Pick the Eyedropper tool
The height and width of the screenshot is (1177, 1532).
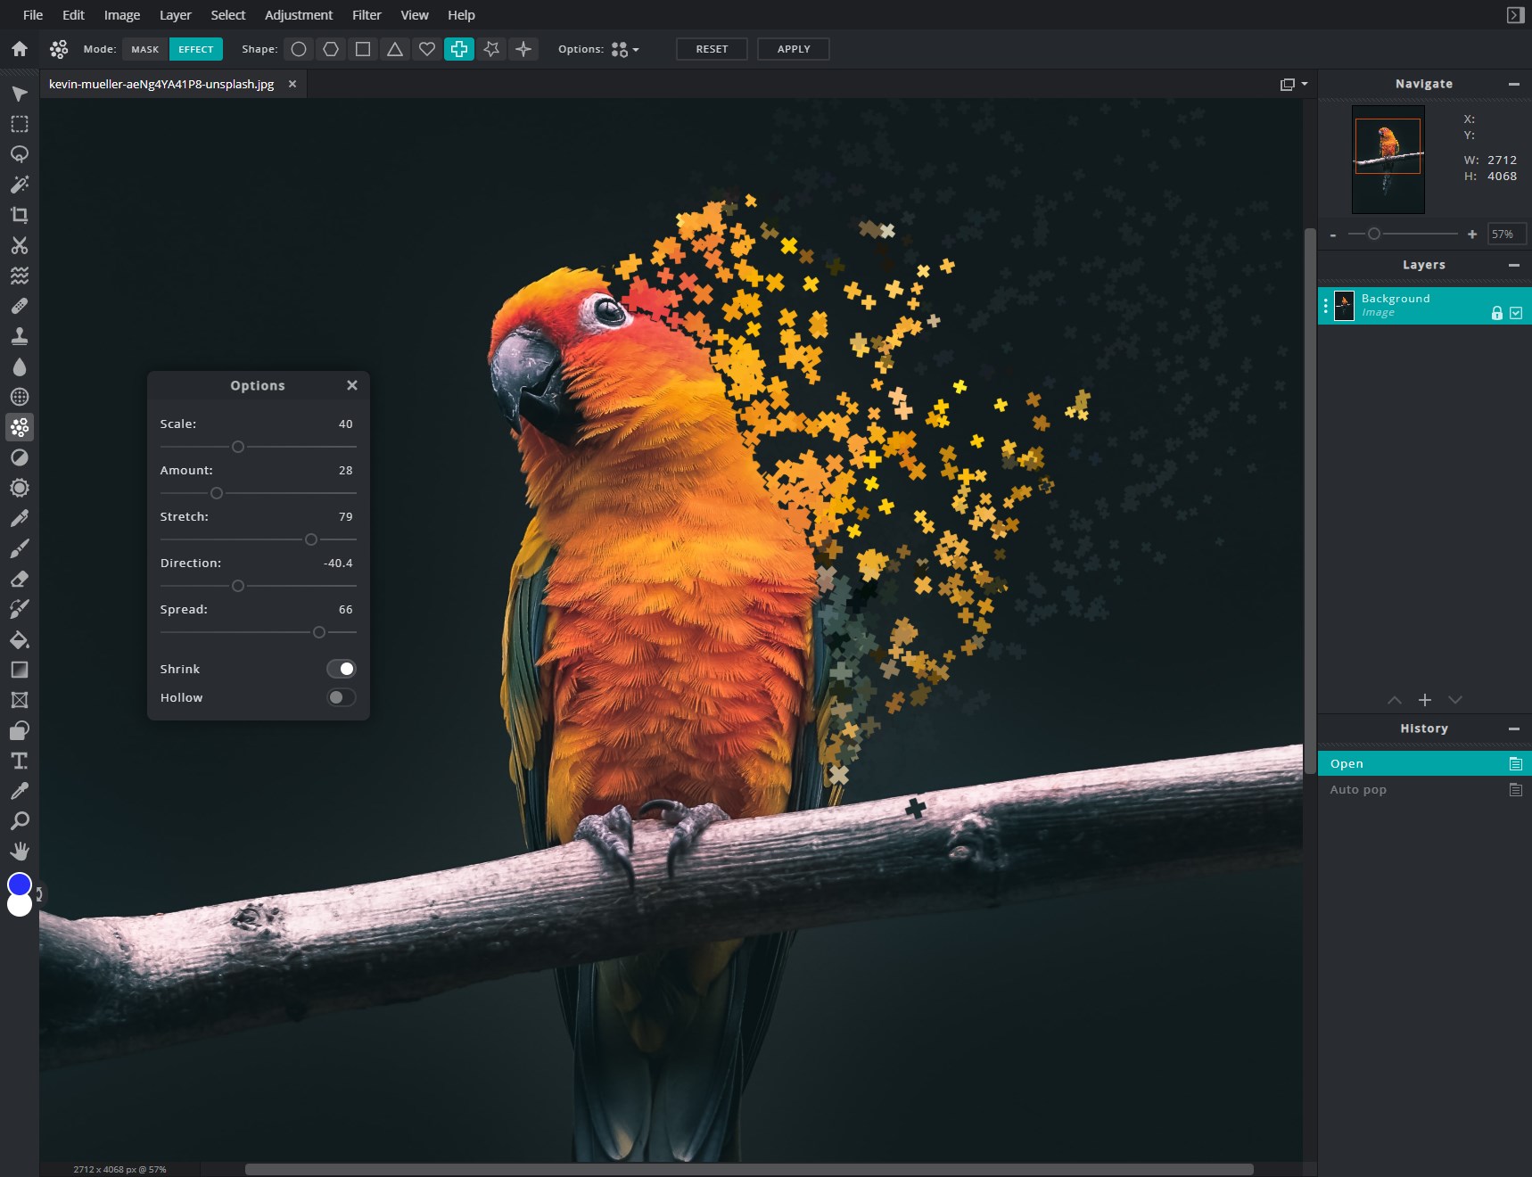pos(20,791)
